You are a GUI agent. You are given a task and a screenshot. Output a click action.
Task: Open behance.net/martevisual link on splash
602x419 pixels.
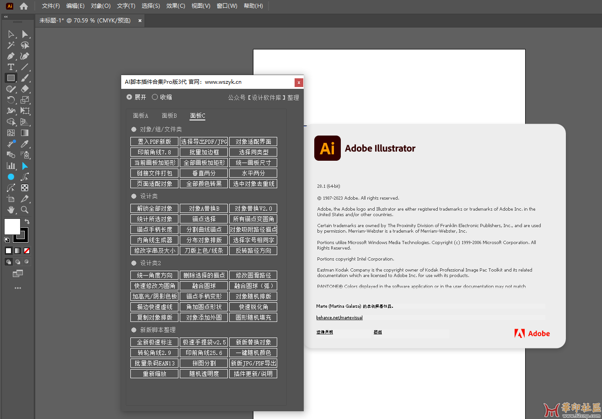[x=339, y=317]
